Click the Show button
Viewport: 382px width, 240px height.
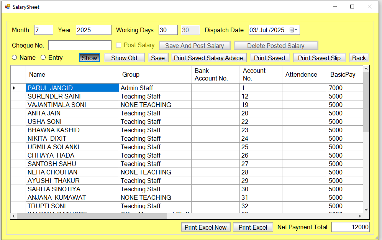(89, 58)
